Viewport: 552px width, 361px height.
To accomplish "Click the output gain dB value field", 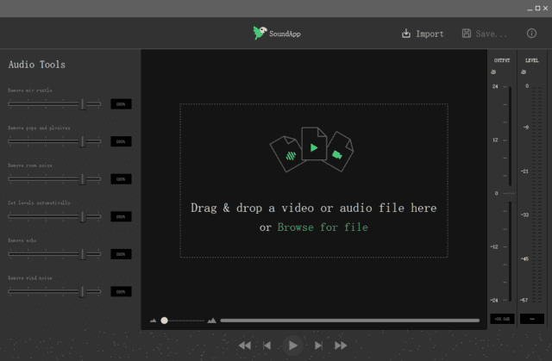I will (501, 319).
